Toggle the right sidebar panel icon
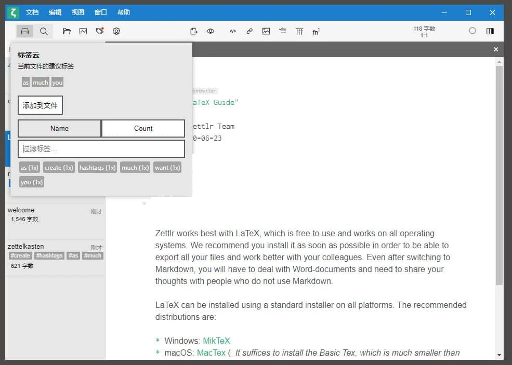The height and width of the screenshot is (365, 512). coord(490,31)
